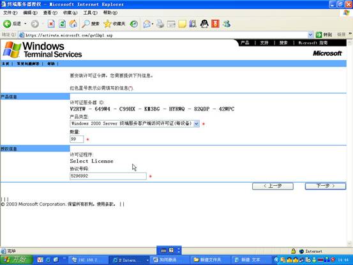Click the Research book toolbar icon
Image resolution: width=353 pixels, height=265 pixels.
pyautogui.click(x=193, y=24)
